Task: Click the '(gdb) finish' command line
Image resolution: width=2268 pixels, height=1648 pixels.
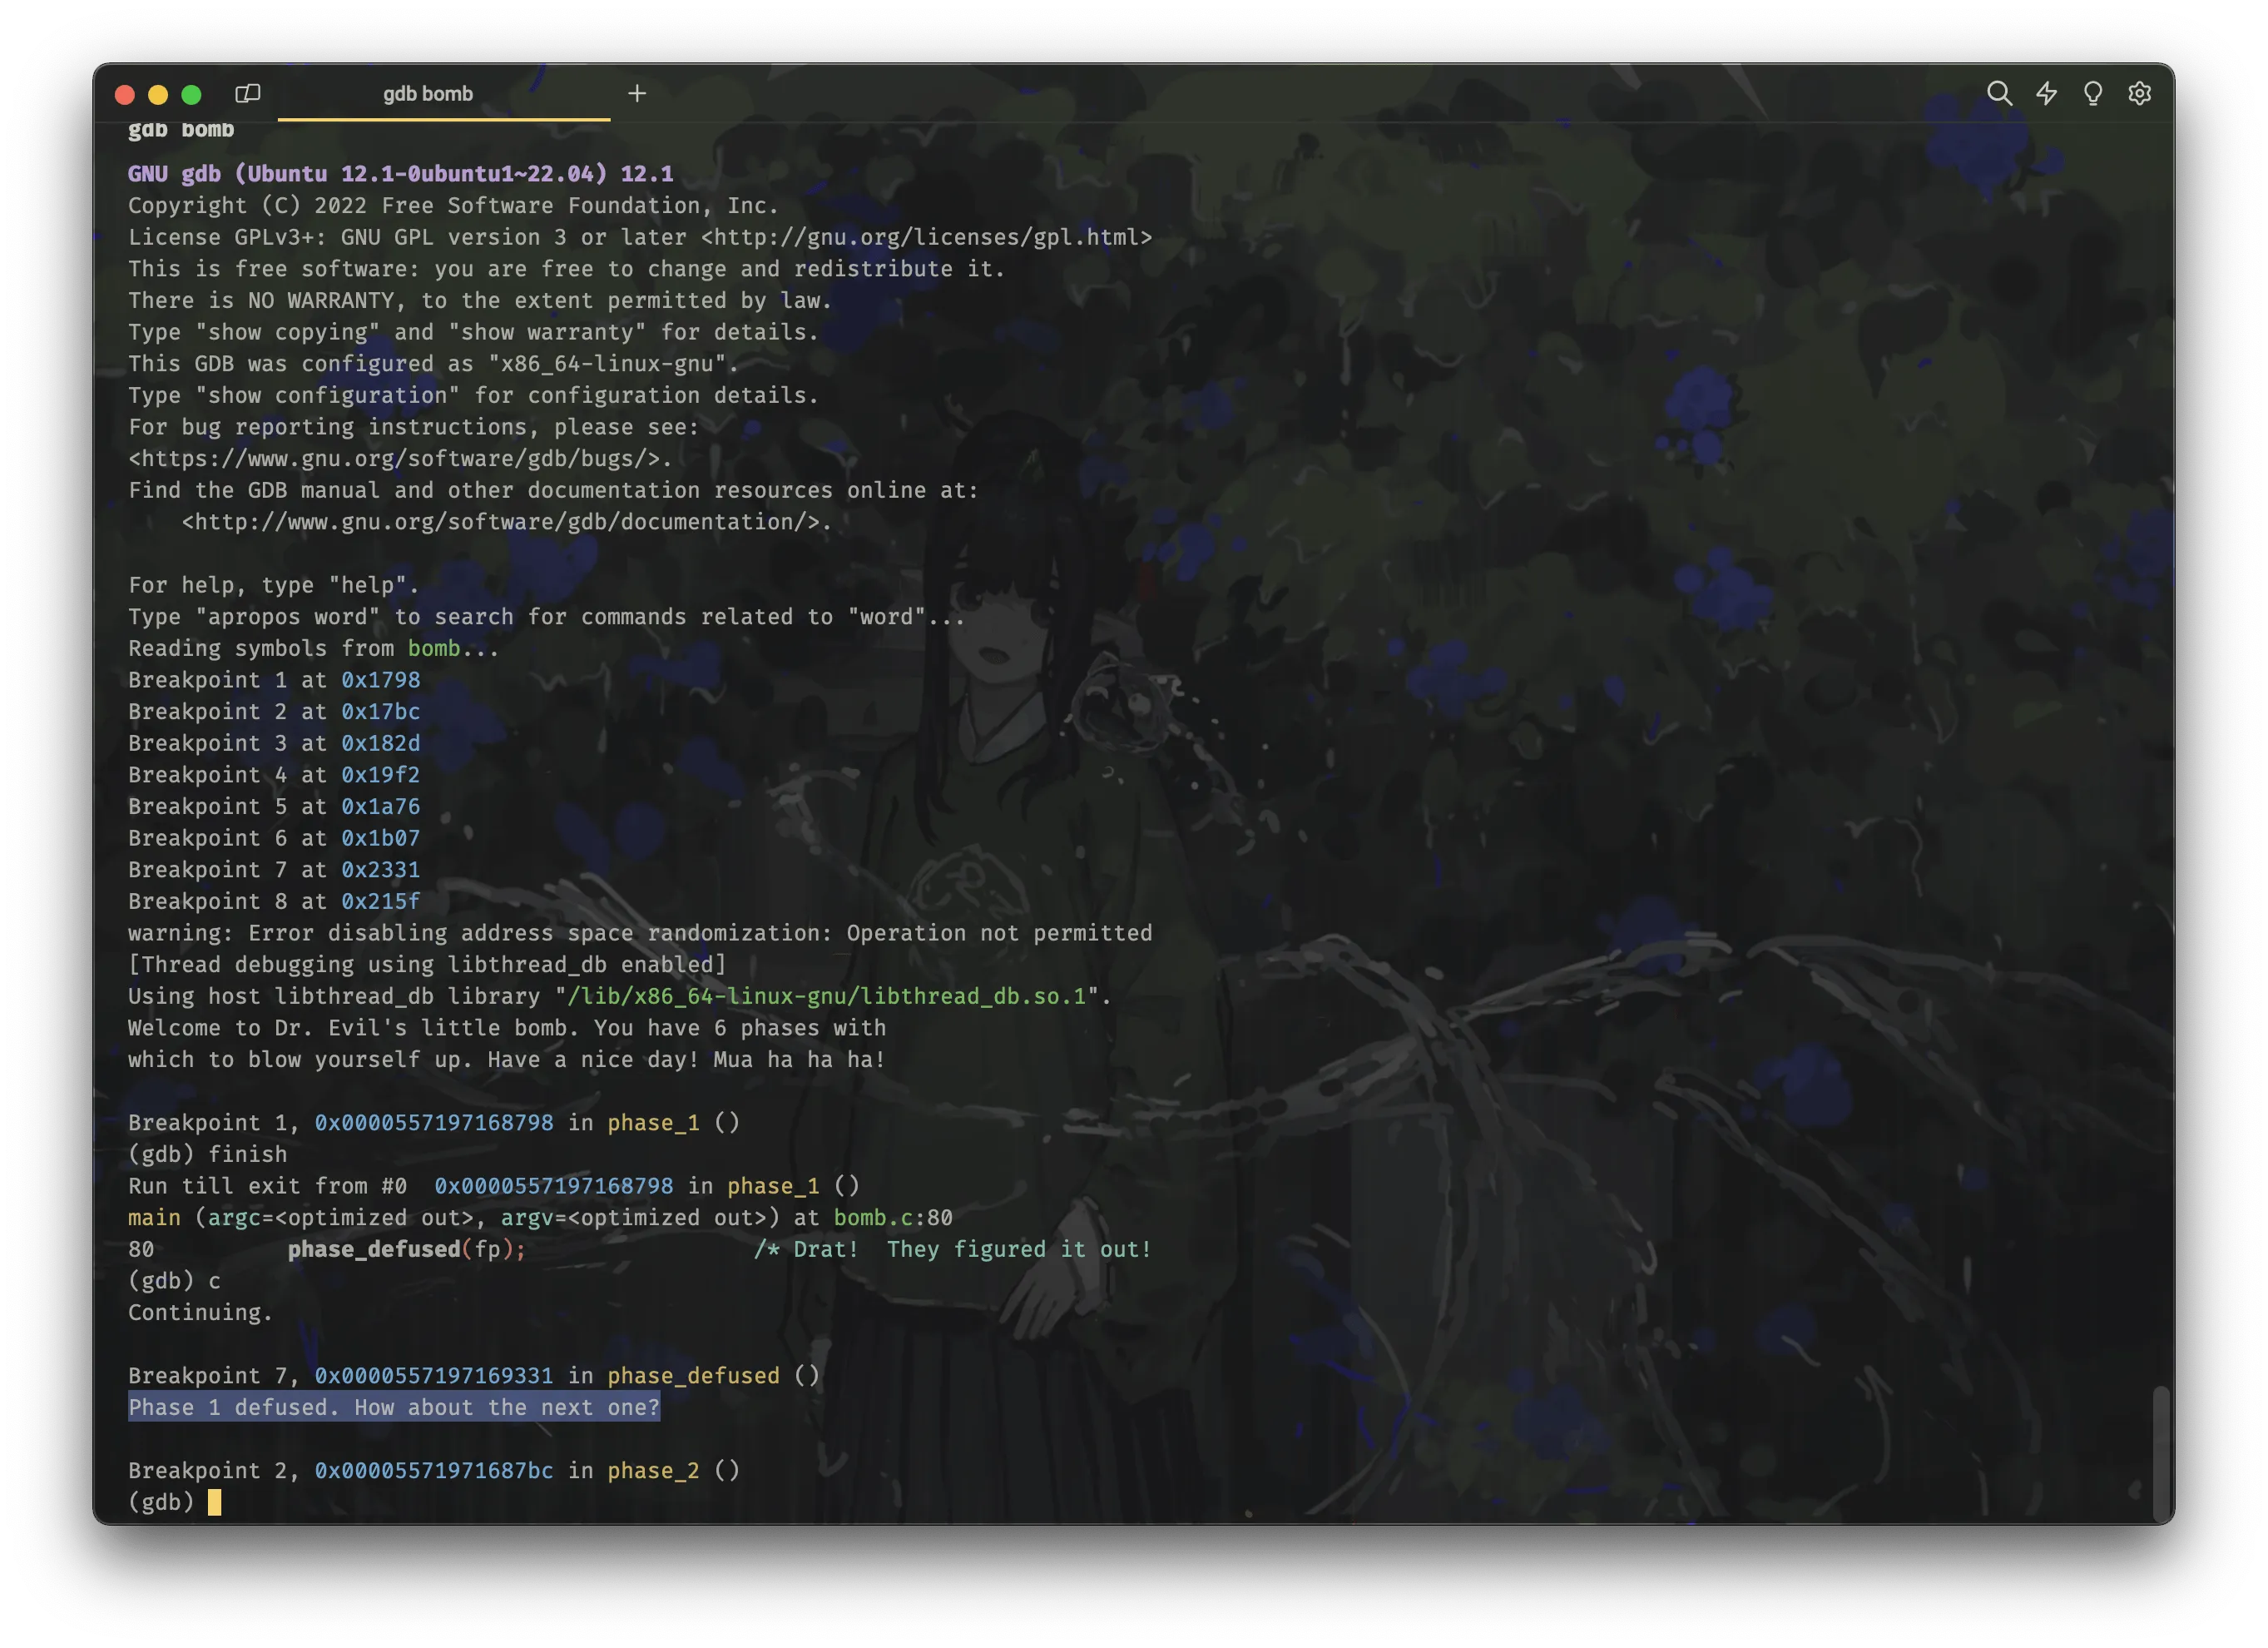Action: pos(207,1154)
